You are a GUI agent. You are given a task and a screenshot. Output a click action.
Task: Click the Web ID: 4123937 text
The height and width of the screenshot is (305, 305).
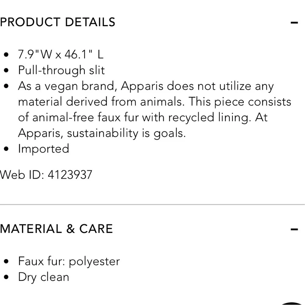46,175
